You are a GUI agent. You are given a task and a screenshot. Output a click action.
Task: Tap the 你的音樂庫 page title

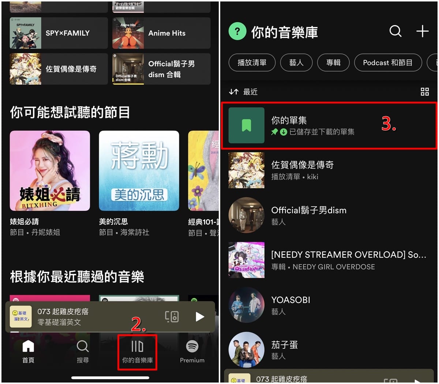coord(284,32)
